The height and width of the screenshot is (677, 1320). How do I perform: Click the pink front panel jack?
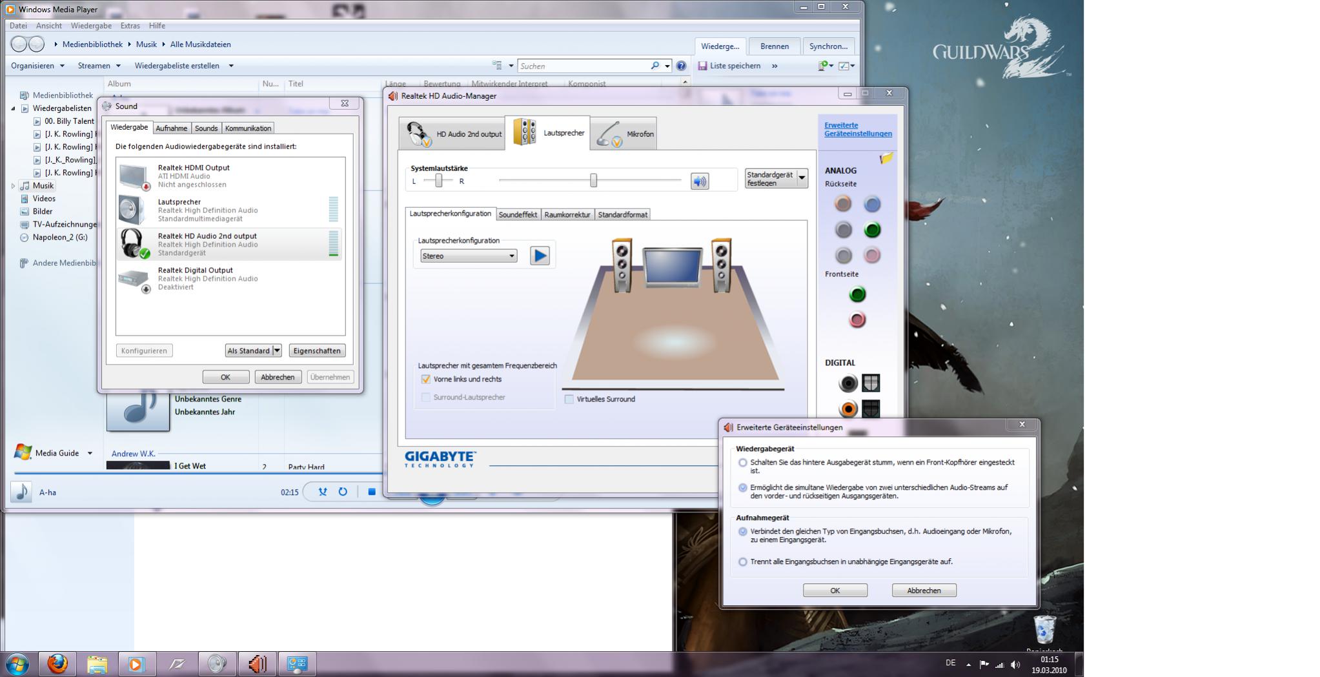click(x=857, y=319)
